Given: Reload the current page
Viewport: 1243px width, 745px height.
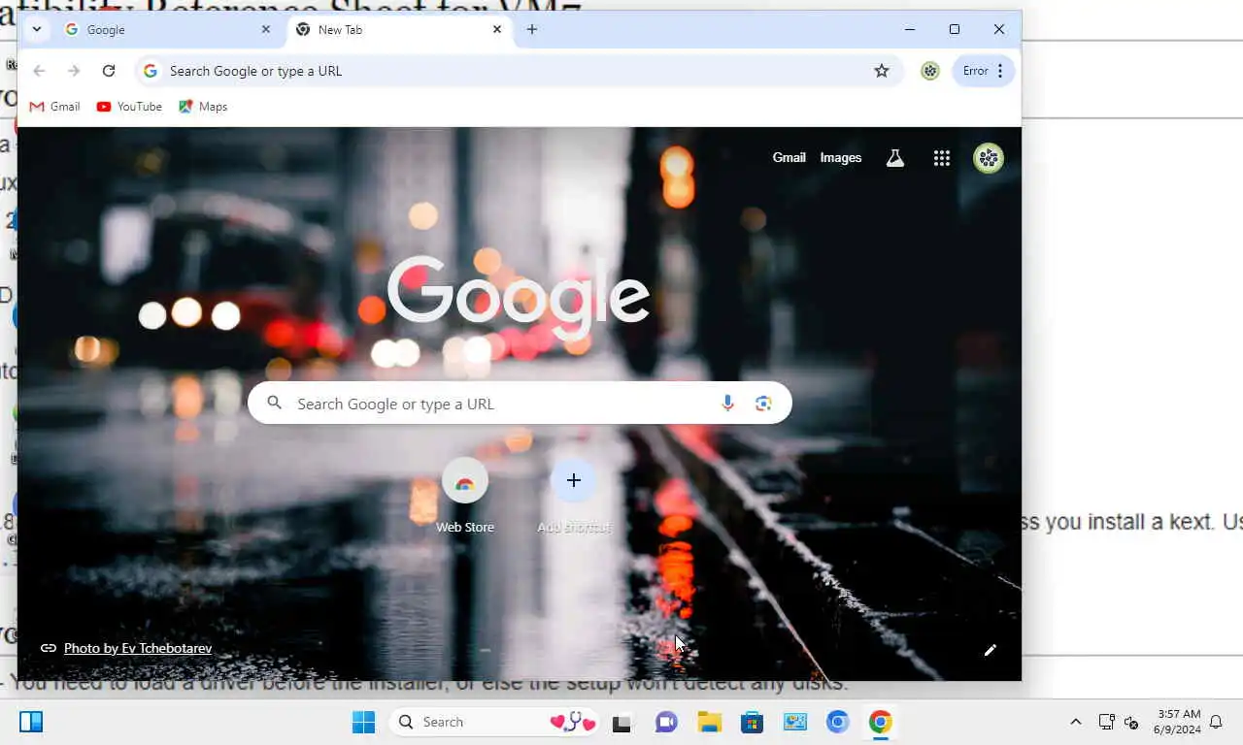Looking at the screenshot, I should (x=109, y=71).
